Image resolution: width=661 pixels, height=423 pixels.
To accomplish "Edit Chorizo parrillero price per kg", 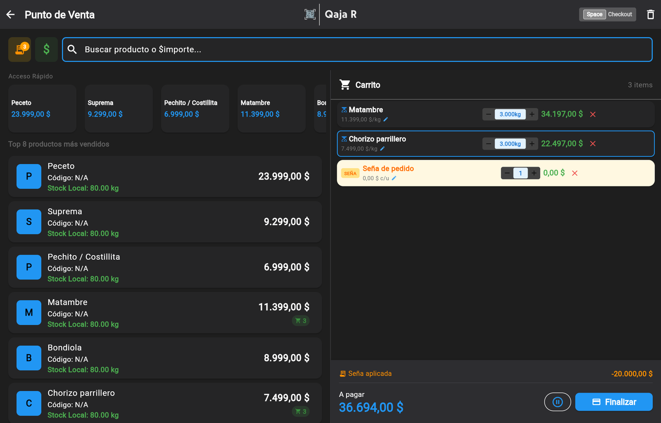I will 382,149.
